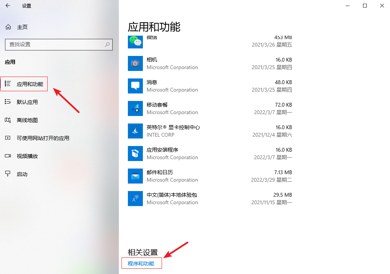The image size is (390, 274).
Task: Select the Camera (相机) app icon
Action: [135, 63]
